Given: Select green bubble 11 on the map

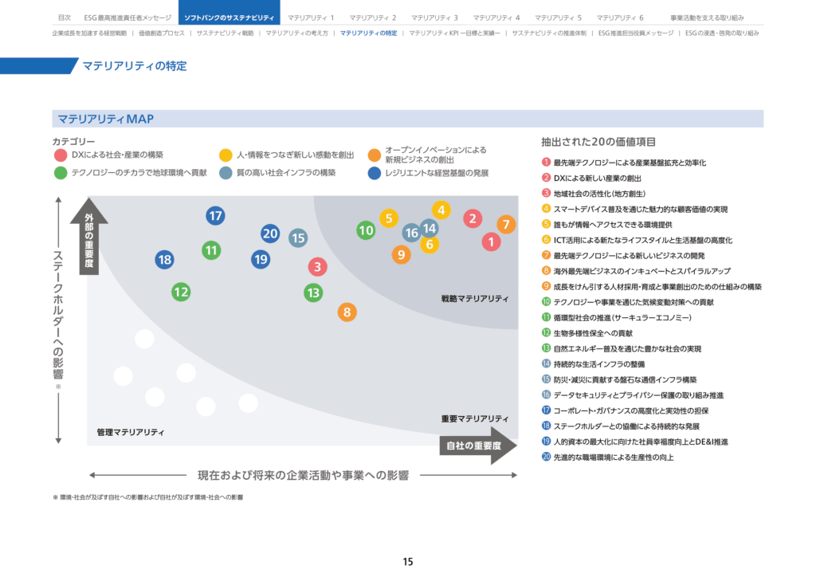Looking at the screenshot, I should [211, 250].
